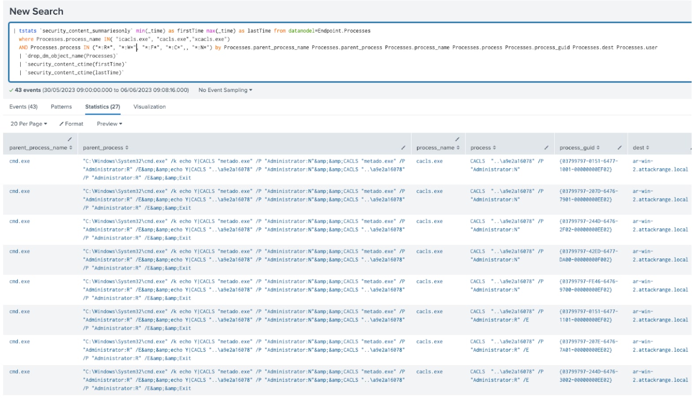Click dest ar-win-2.attackrange.local in row guid 244D-6476-3002
The image size is (692, 398).
(660, 376)
